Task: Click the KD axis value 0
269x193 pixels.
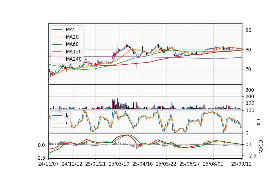Action: (247, 133)
